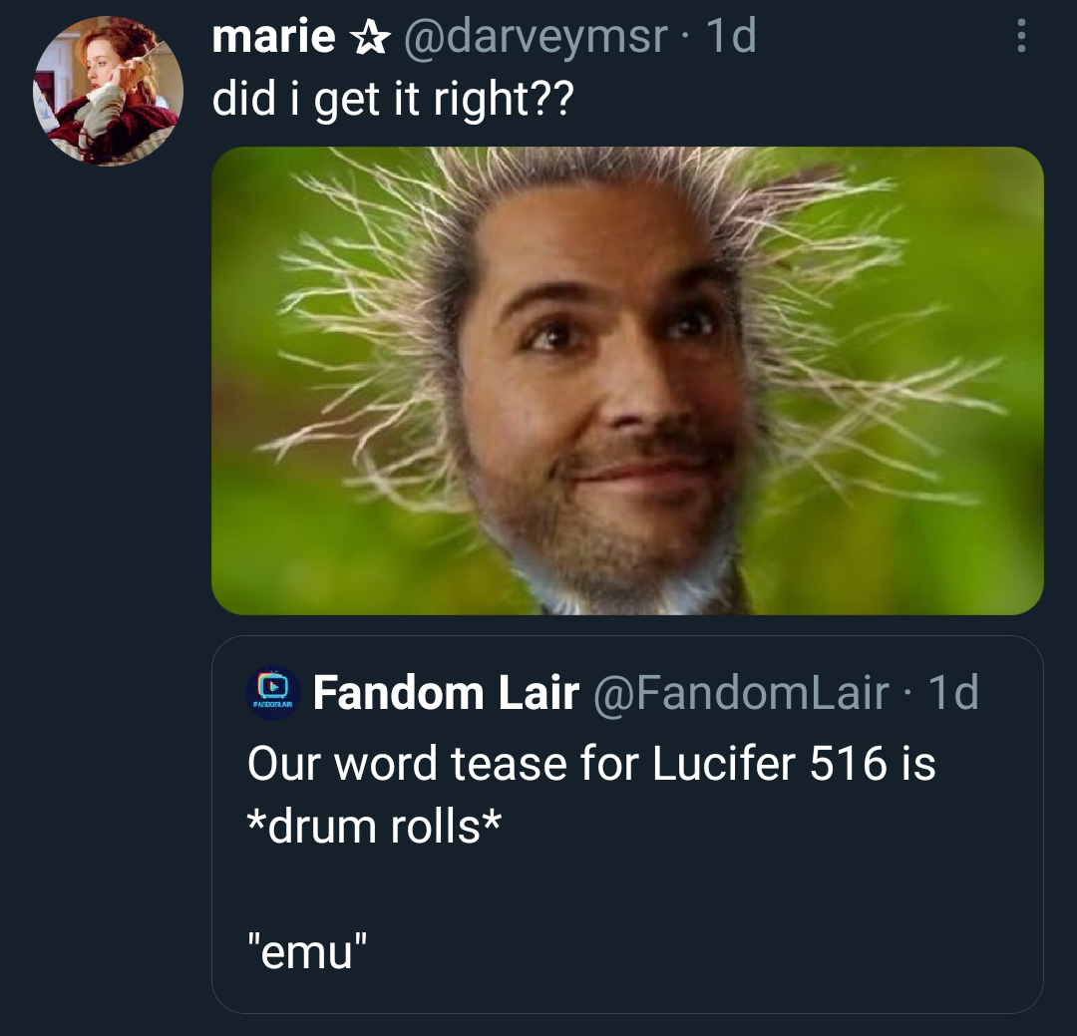Click the number "516" in the quoted tweet

click(848, 765)
